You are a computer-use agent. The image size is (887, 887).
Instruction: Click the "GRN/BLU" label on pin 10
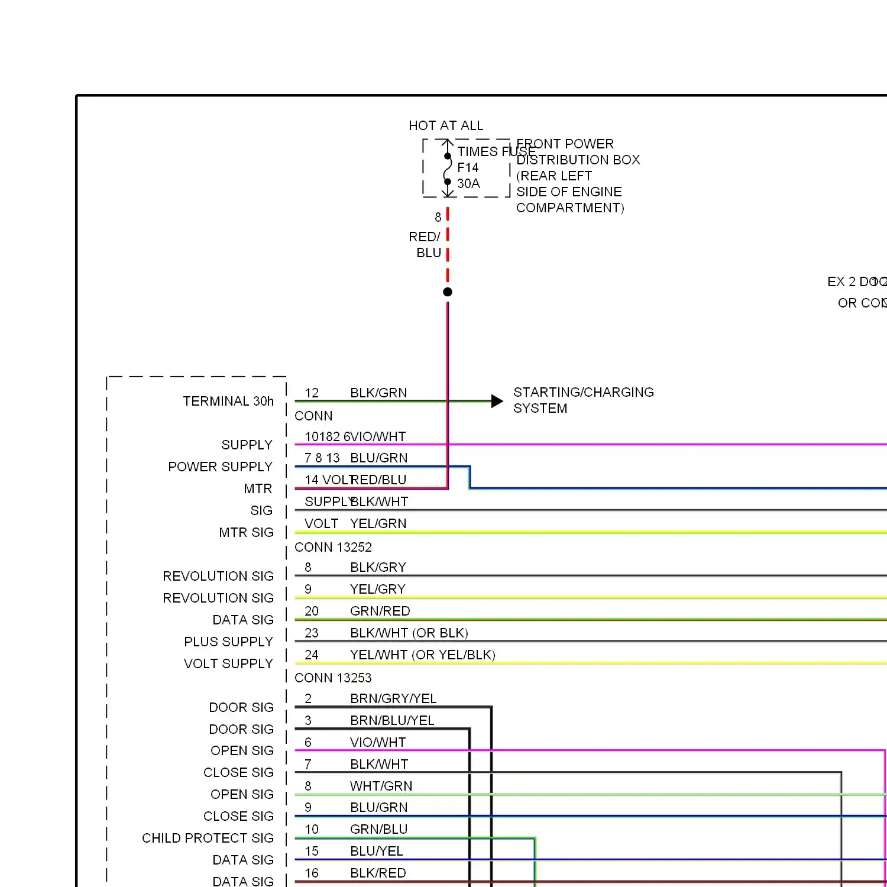click(379, 829)
